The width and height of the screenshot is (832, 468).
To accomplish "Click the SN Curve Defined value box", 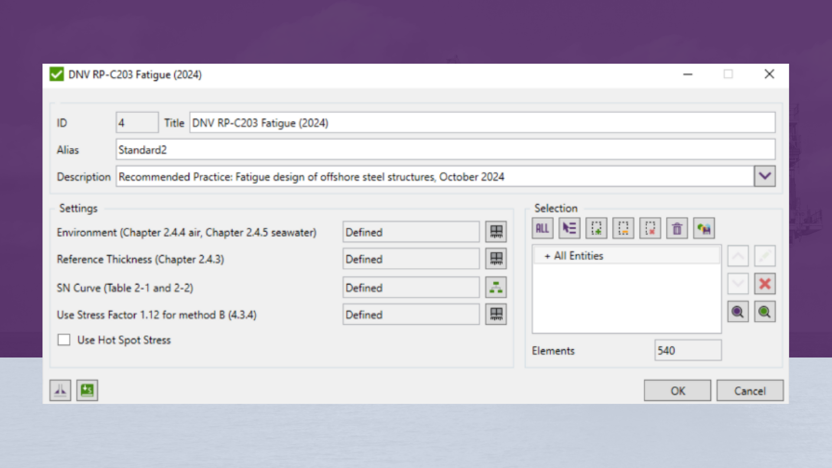I will coord(411,287).
